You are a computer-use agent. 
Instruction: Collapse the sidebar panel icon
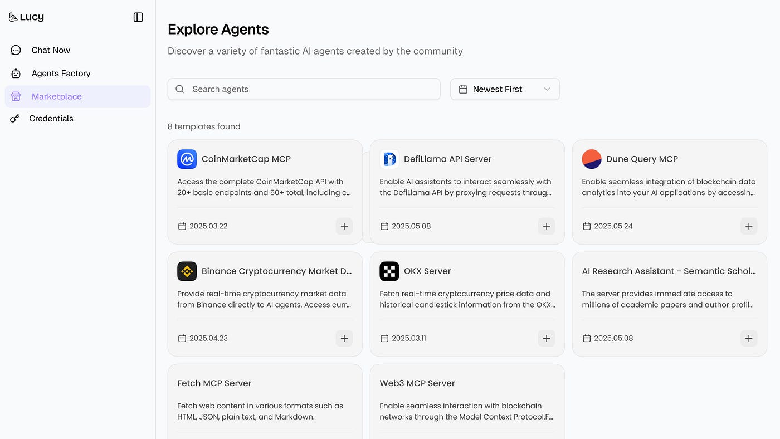point(138,17)
